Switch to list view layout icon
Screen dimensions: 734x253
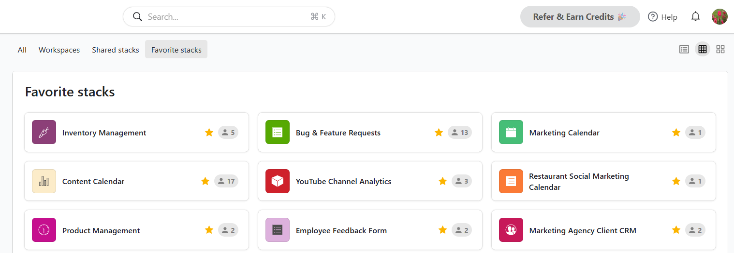(x=684, y=49)
